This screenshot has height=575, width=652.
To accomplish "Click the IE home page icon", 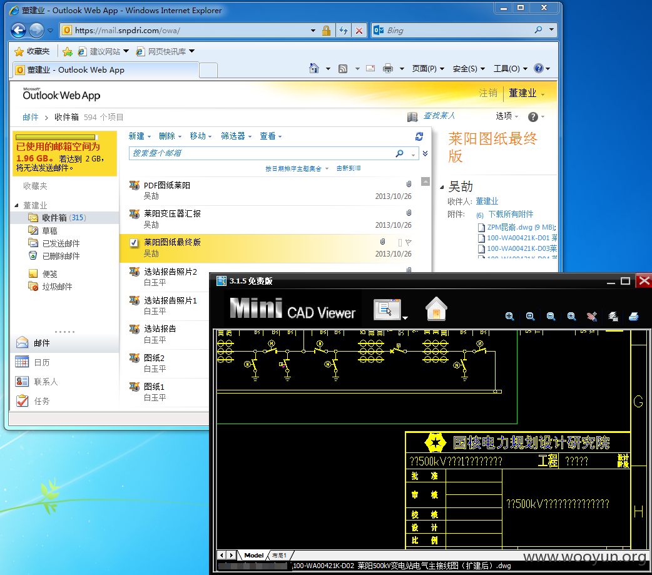I will click(314, 68).
